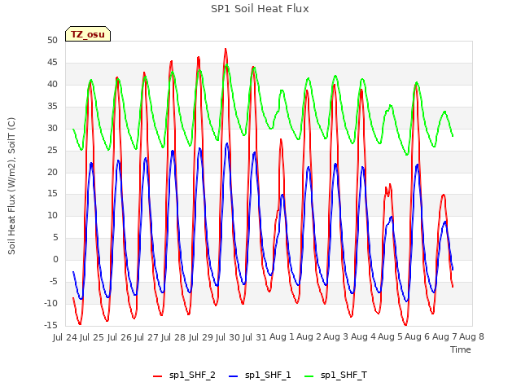Click the y-axis label Soil Heat Flux
521x391 pixels.
tap(11, 186)
